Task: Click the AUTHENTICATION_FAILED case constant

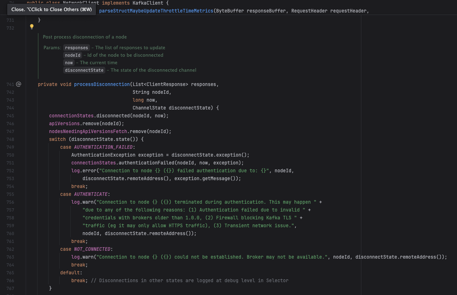Action: pos(103,147)
